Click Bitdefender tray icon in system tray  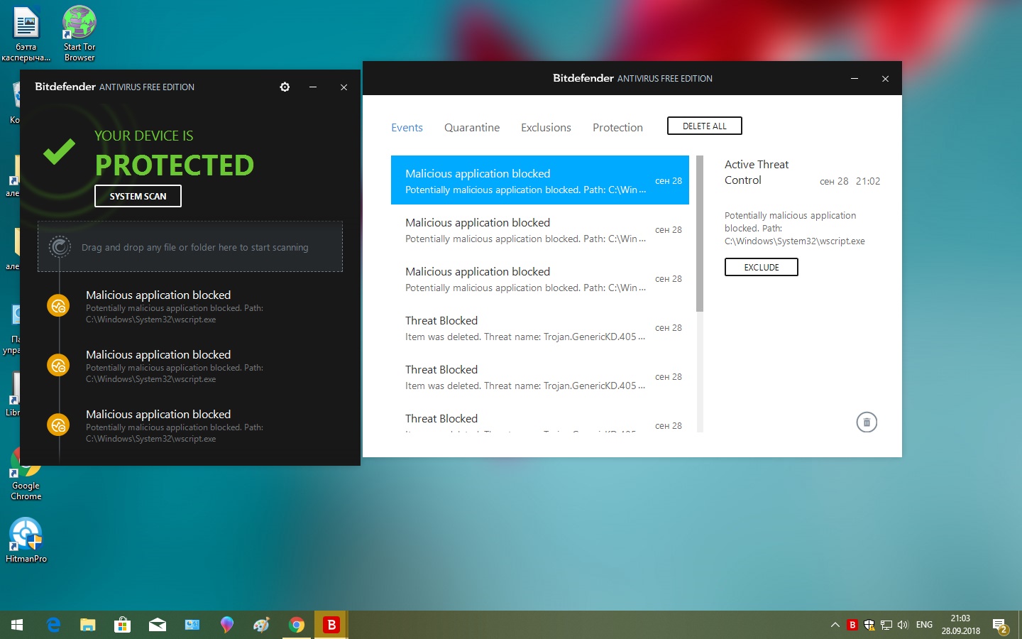point(852,625)
